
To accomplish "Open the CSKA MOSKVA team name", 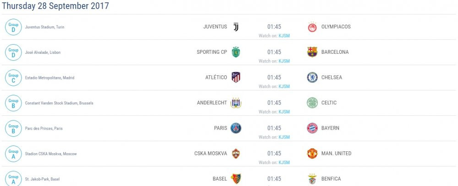I will (x=211, y=154).
